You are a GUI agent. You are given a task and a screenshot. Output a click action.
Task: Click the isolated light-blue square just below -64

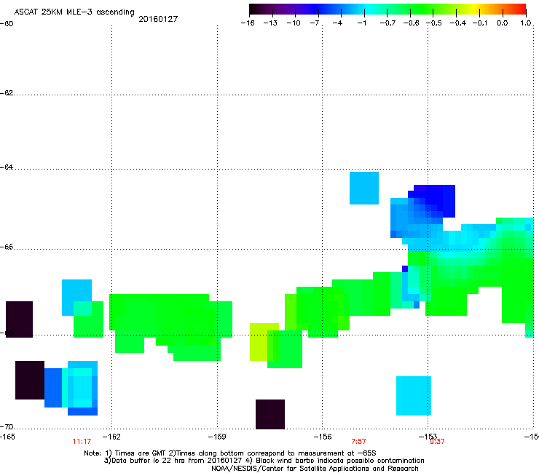[x=364, y=188]
